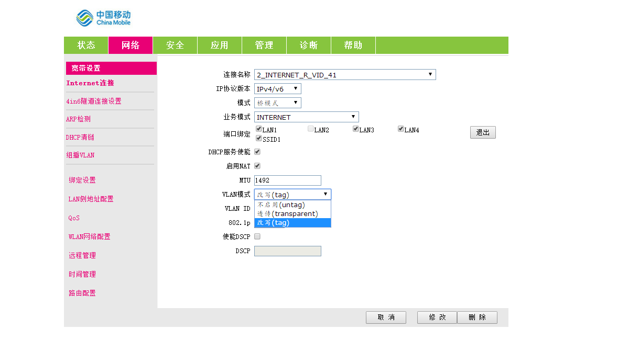
Task: Open 绑定设置 in sidebar
Action: click(x=82, y=180)
